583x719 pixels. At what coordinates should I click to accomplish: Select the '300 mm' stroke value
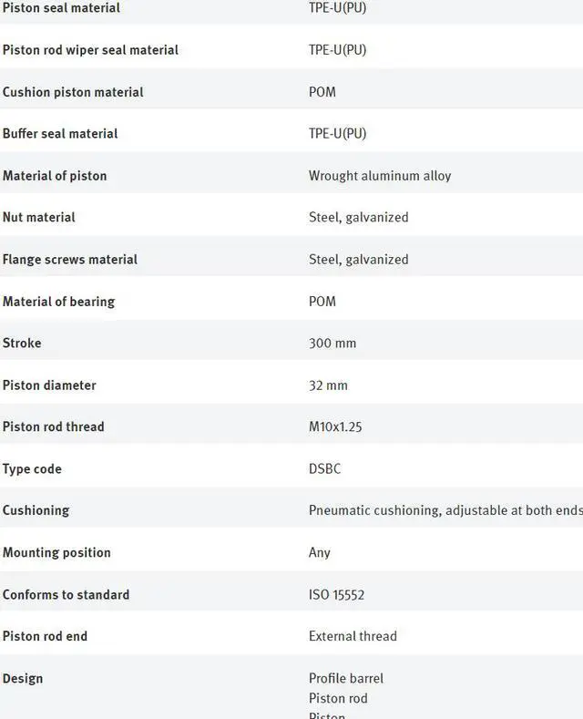coord(332,344)
